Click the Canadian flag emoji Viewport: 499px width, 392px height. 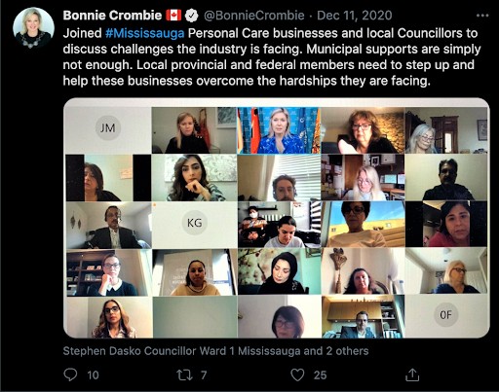(x=173, y=16)
